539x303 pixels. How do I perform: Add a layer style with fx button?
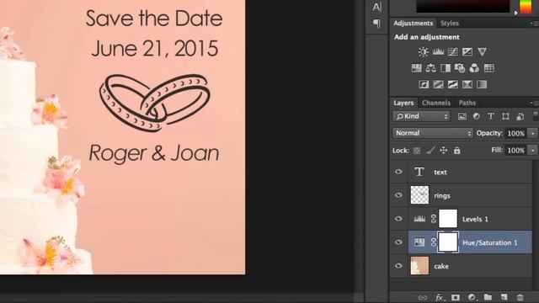click(440, 297)
